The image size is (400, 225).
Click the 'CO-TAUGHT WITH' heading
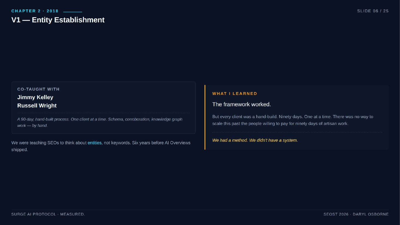tap(38, 89)
